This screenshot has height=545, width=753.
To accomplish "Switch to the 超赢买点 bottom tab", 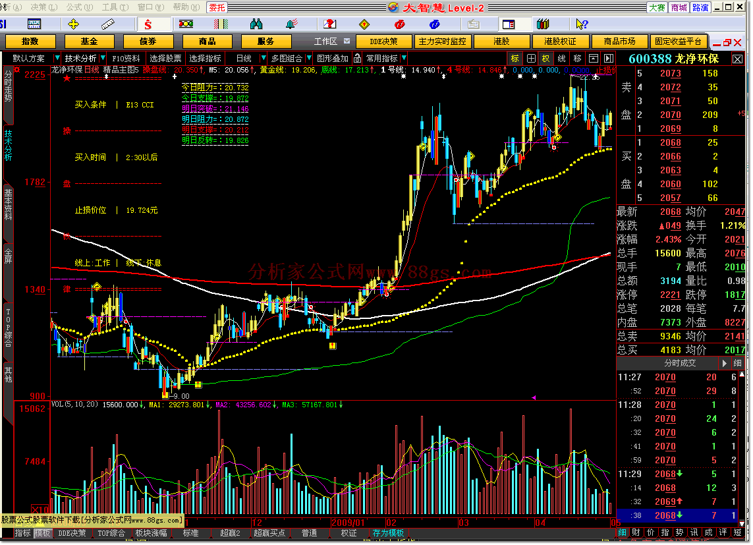I will (269, 533).
